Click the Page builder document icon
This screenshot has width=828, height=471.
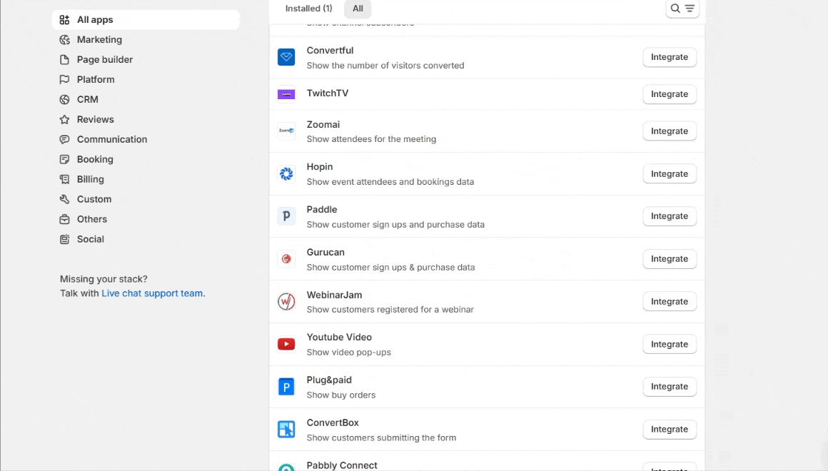(64, 60)
